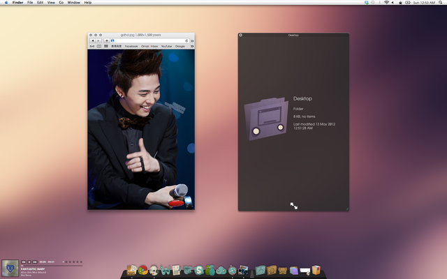
Task: Click the song progress bar in music widget
Action: click(52, 266)
